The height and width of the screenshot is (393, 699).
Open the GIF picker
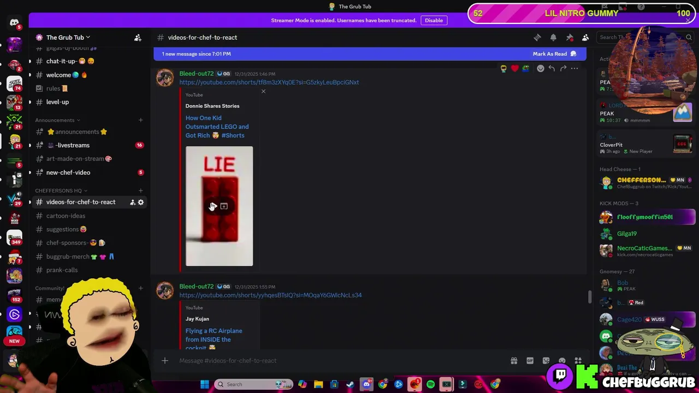point(530,360)
